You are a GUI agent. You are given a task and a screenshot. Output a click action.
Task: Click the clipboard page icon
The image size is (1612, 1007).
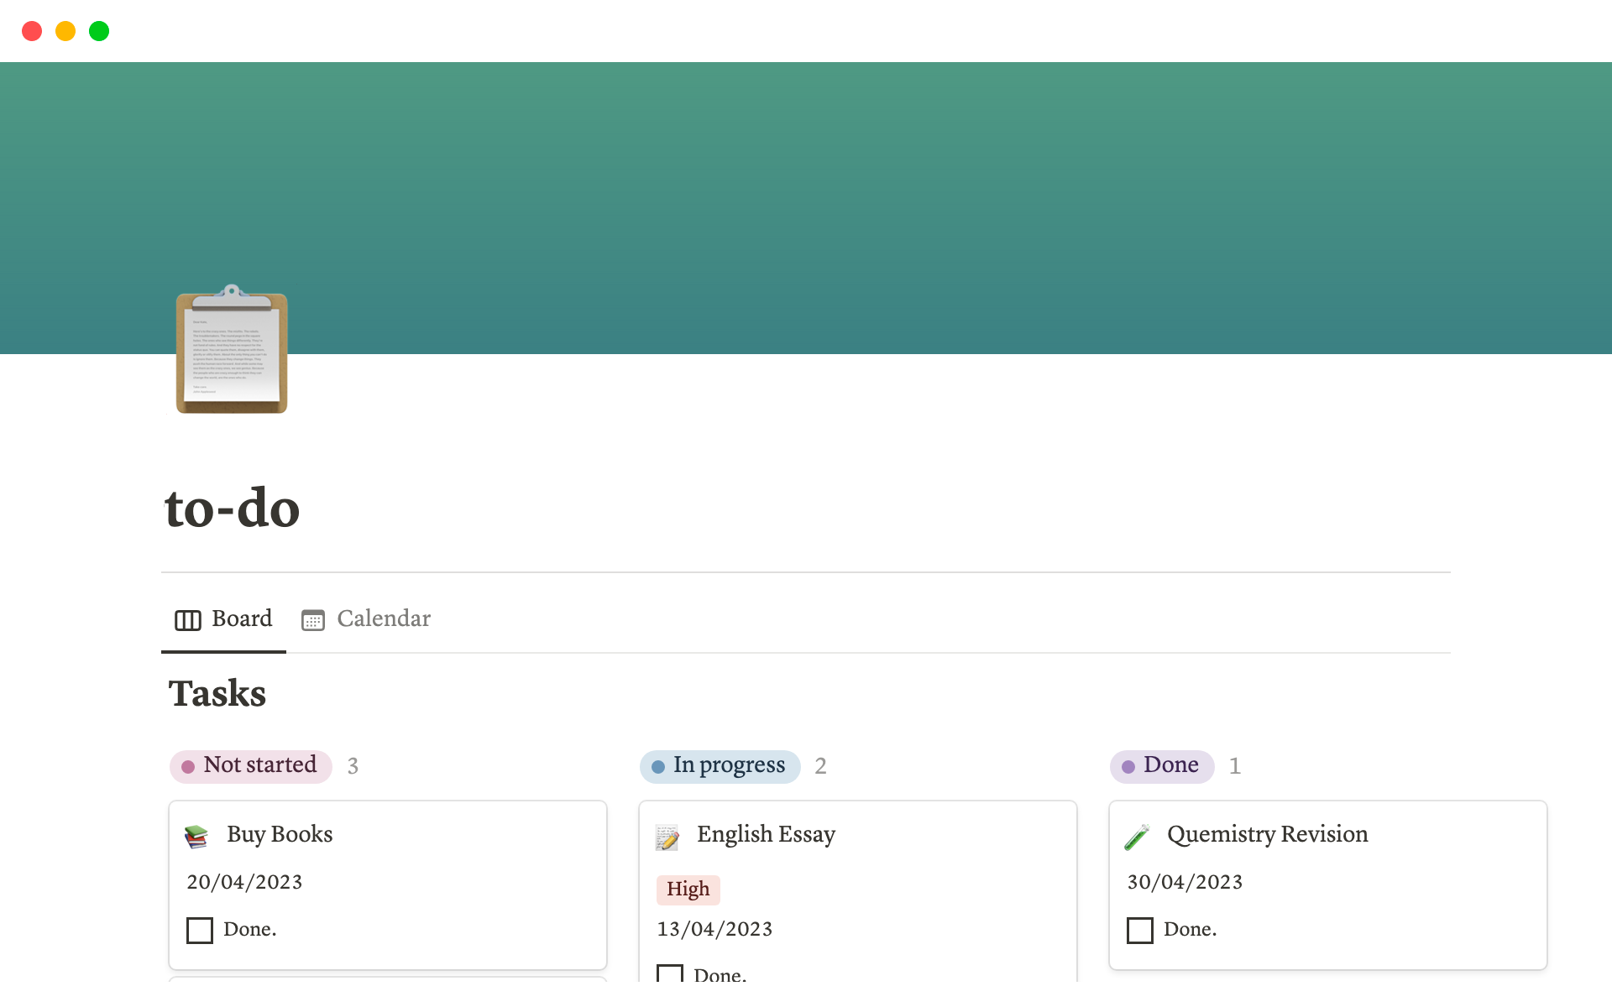[232, 351]
